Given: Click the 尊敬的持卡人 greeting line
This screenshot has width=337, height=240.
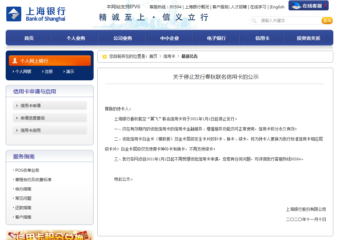Looking at the screenshot, I should (118, 109).
